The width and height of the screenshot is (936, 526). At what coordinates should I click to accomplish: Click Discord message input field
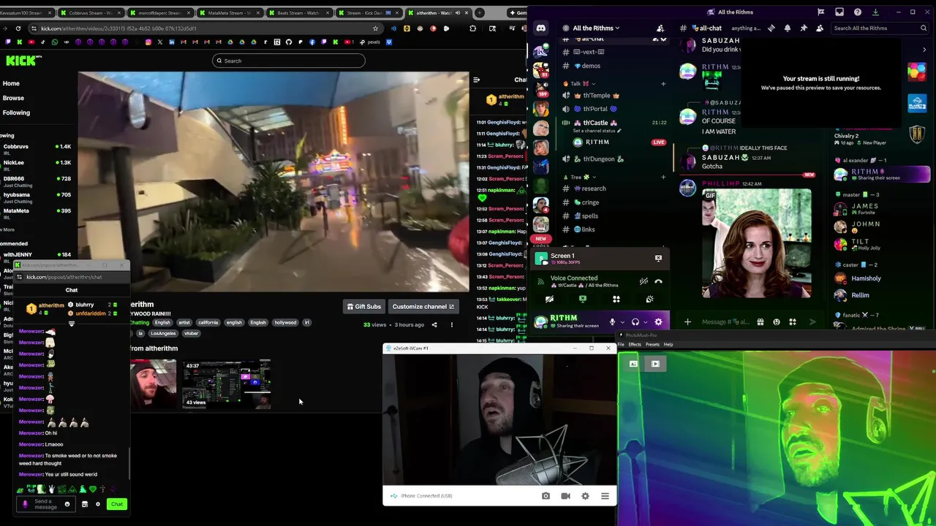[x=725, y=321]
